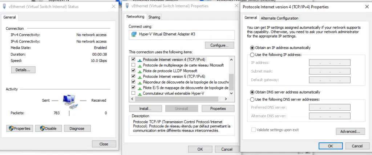Select Obtain an IP address automatically
The height and width of the screenshot is (155, 372).
[x=252, y=48]
